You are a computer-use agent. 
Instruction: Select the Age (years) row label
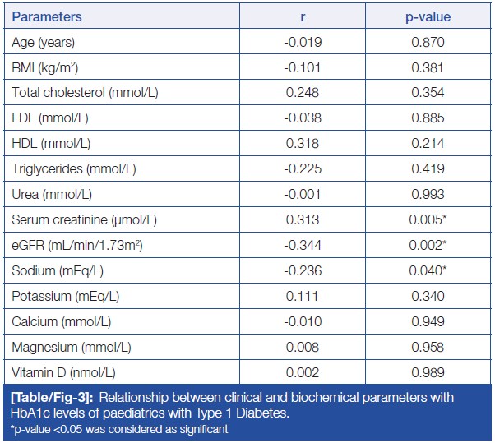point(44,42)
